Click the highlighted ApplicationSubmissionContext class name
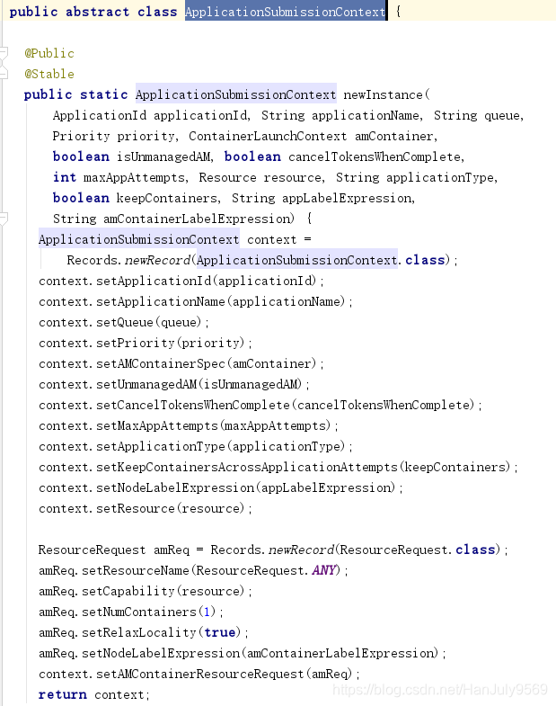The image size is (556, 706). pyautogui.click(x=286, y=12)
